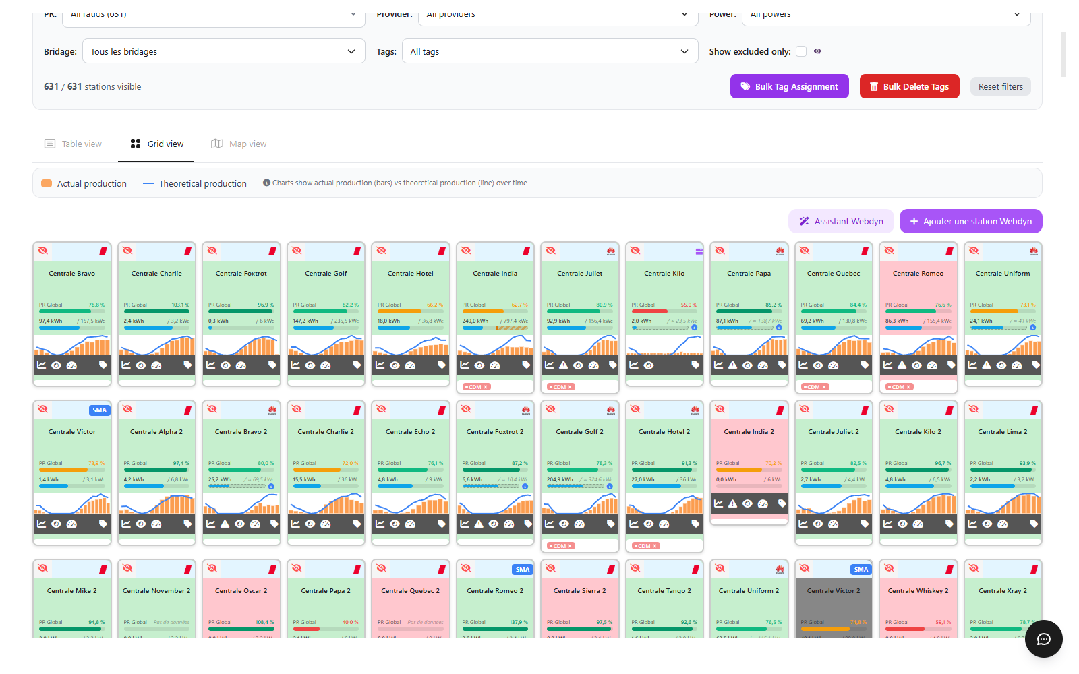Click the info icon on Centrale Foxtrot 2 card

click(x=525, y=486)
